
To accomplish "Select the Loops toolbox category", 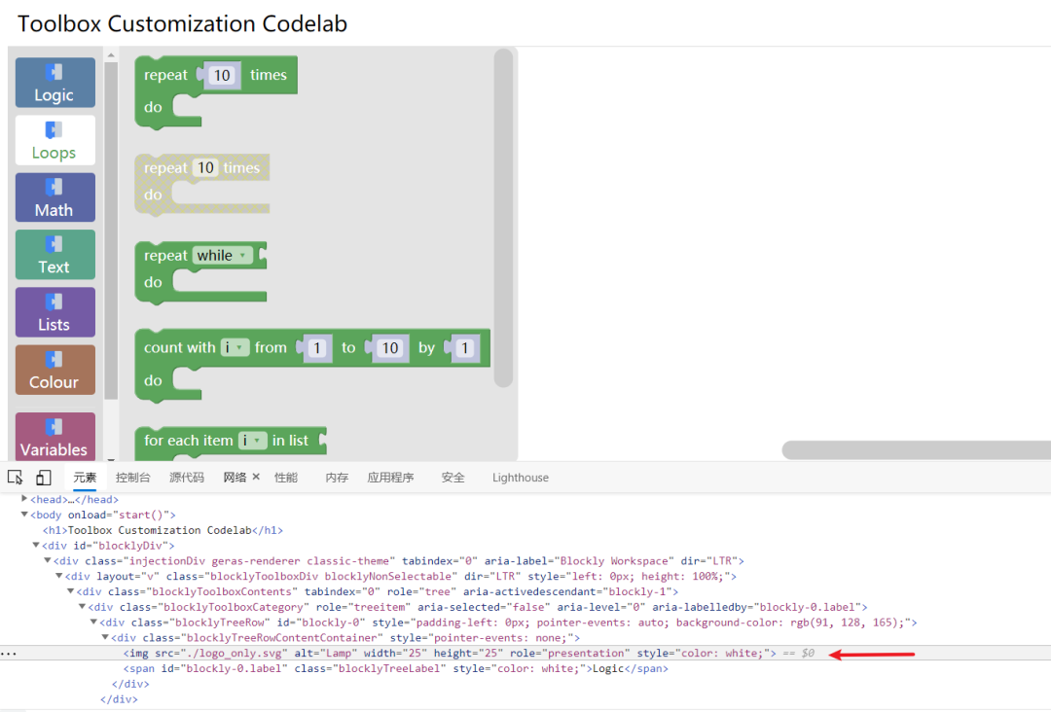I will 54,140.
